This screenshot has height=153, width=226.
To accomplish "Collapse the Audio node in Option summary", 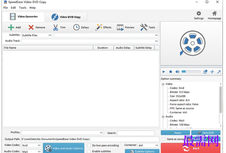I will pos(163,117).
